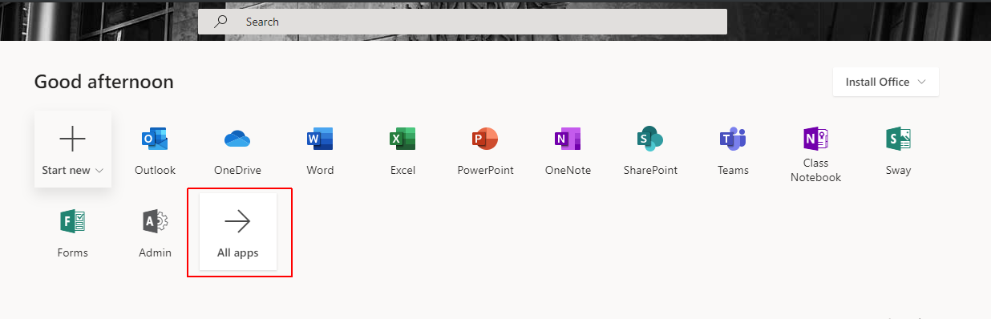991x319 pixels.
Task: Open the Admin center
Action: click(x=155, y=232)
